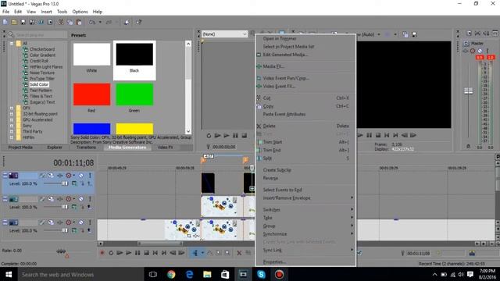The height and width of the screenshot is (281, 500).
Task: Click the New project icon in toolbar
Action: tap(5, 22)
